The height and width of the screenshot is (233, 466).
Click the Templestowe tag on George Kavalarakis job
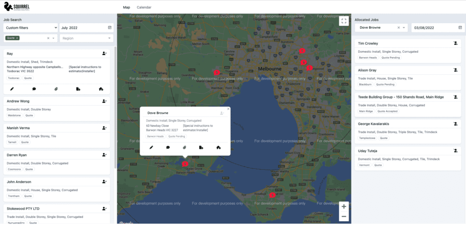pyautogui.click(x=367, y=138)
